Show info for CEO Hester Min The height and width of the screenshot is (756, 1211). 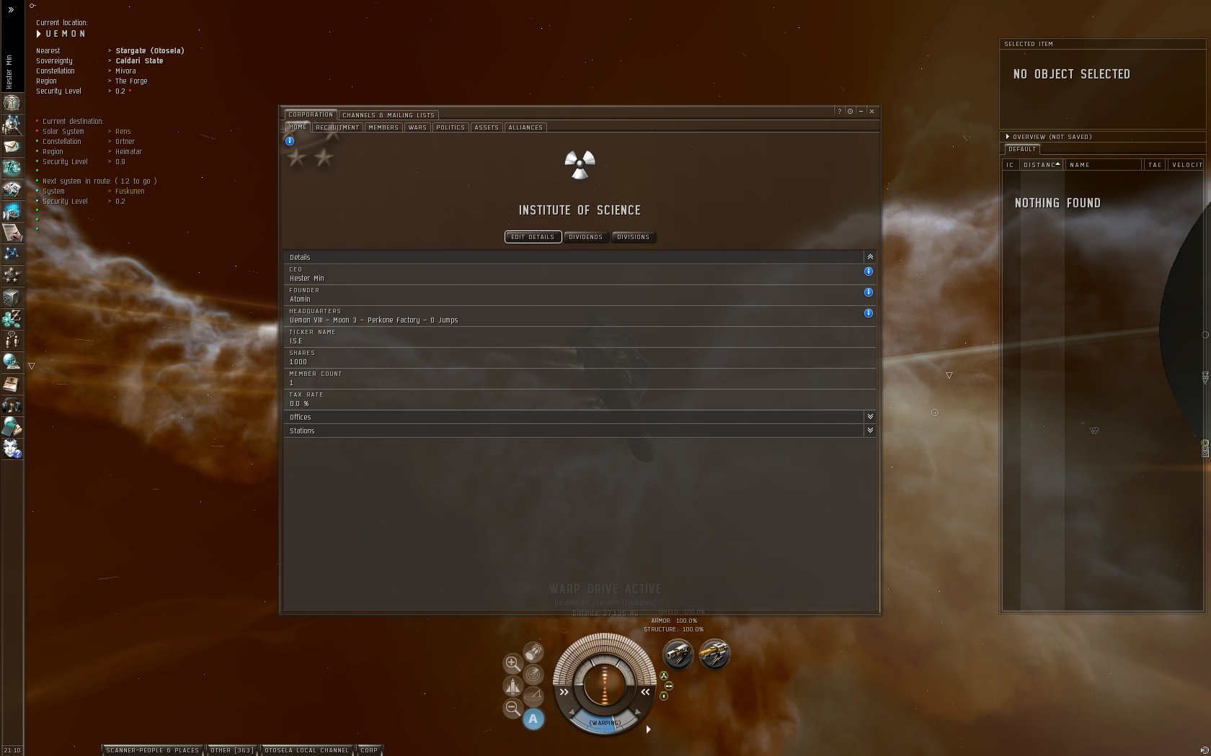tap(869, 271)
